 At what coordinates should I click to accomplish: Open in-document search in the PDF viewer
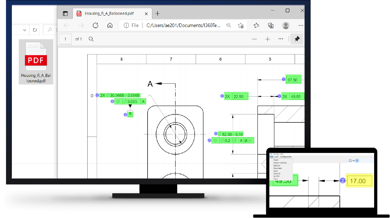tap(91, 39)
